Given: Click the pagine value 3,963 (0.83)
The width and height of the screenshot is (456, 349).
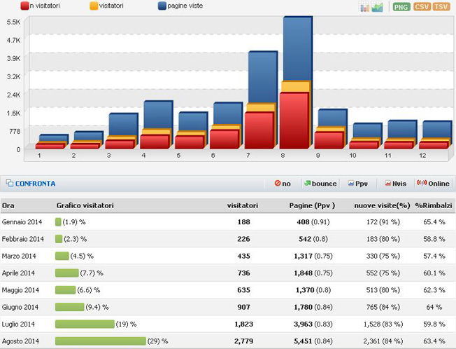Looking at the screenshot, I should click(x=313, y=324).
